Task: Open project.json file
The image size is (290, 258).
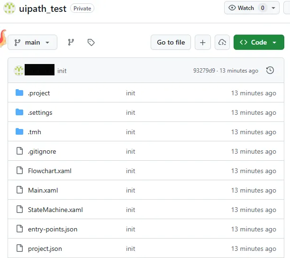Action: (45, 249)
